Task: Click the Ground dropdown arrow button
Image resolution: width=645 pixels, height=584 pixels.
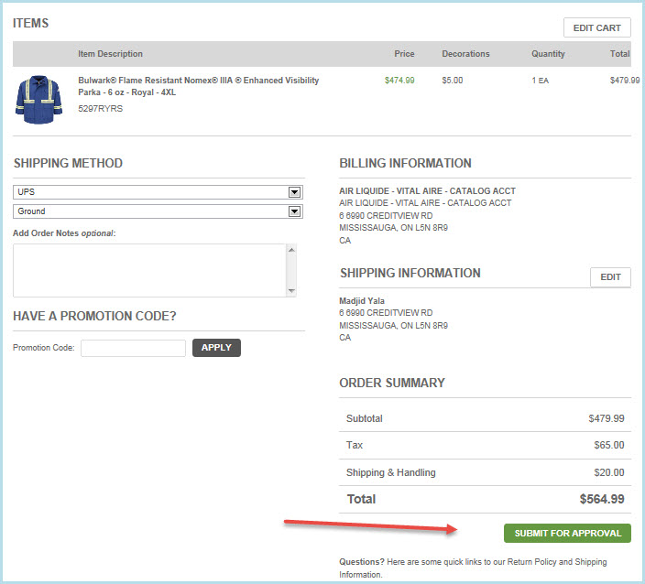Action: pos(294,211)
